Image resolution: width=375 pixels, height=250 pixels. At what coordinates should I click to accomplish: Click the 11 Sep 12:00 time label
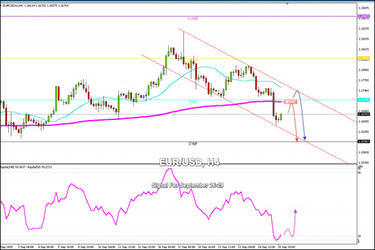pyautogui.click(x=127, y=247)
